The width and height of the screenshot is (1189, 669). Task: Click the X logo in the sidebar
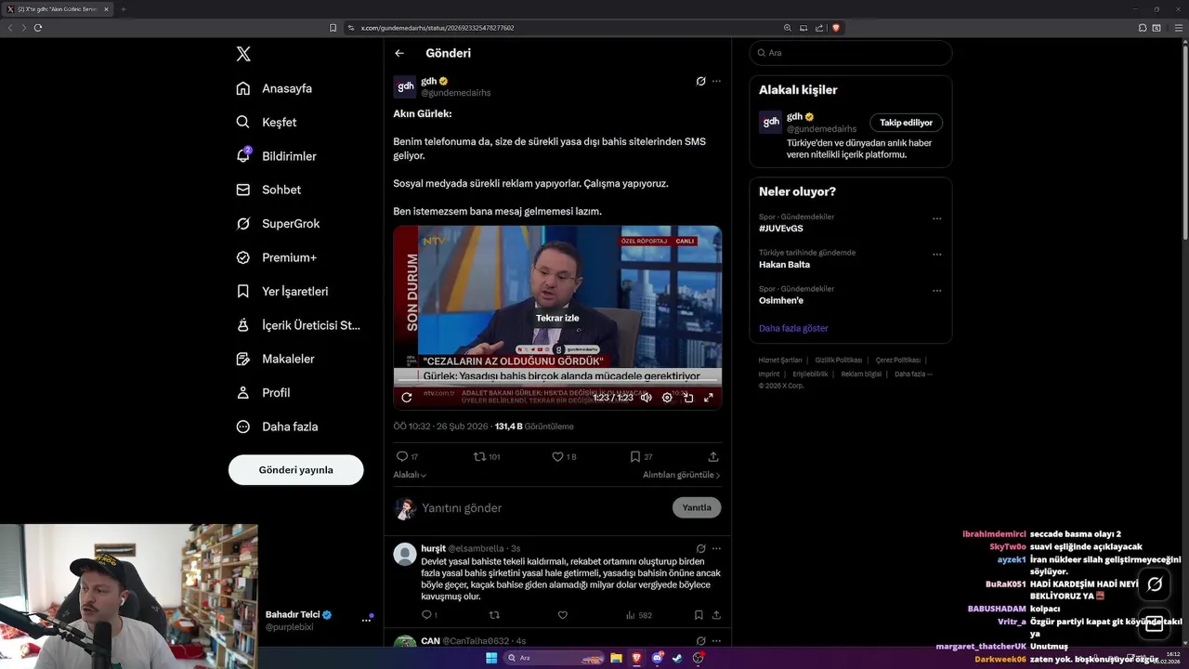tap(243, 54)
